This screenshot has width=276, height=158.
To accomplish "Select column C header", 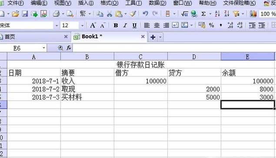I will (x=140, y=57).
